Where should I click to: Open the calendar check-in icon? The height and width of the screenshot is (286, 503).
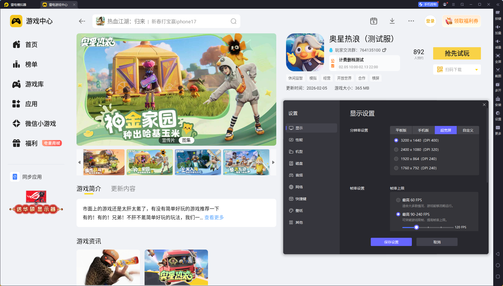(374, 21)
